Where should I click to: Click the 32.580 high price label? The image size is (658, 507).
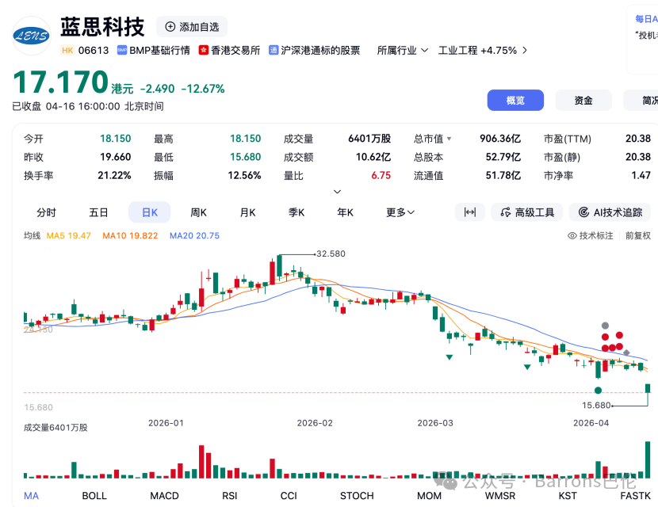331,253
